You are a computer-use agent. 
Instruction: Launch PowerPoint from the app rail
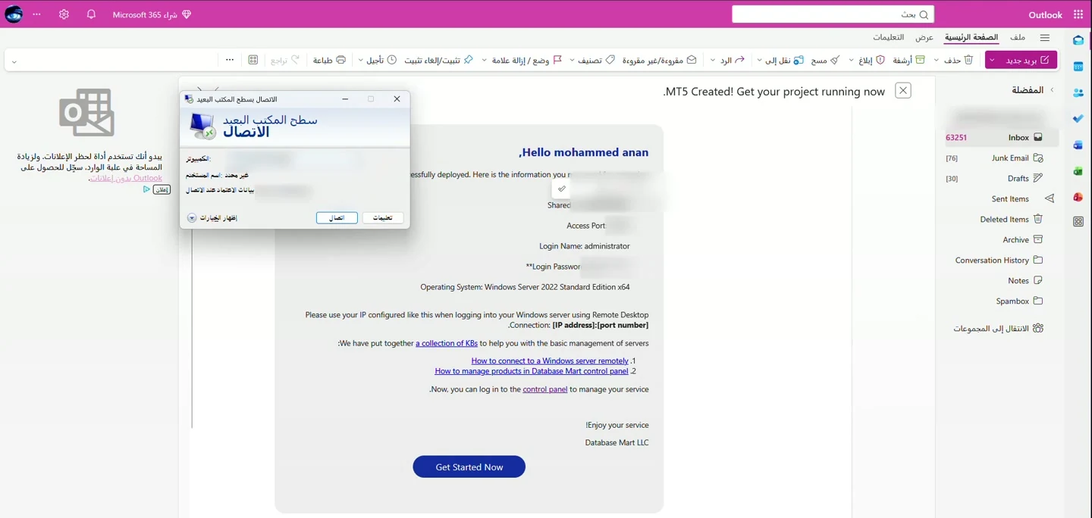1078,197
